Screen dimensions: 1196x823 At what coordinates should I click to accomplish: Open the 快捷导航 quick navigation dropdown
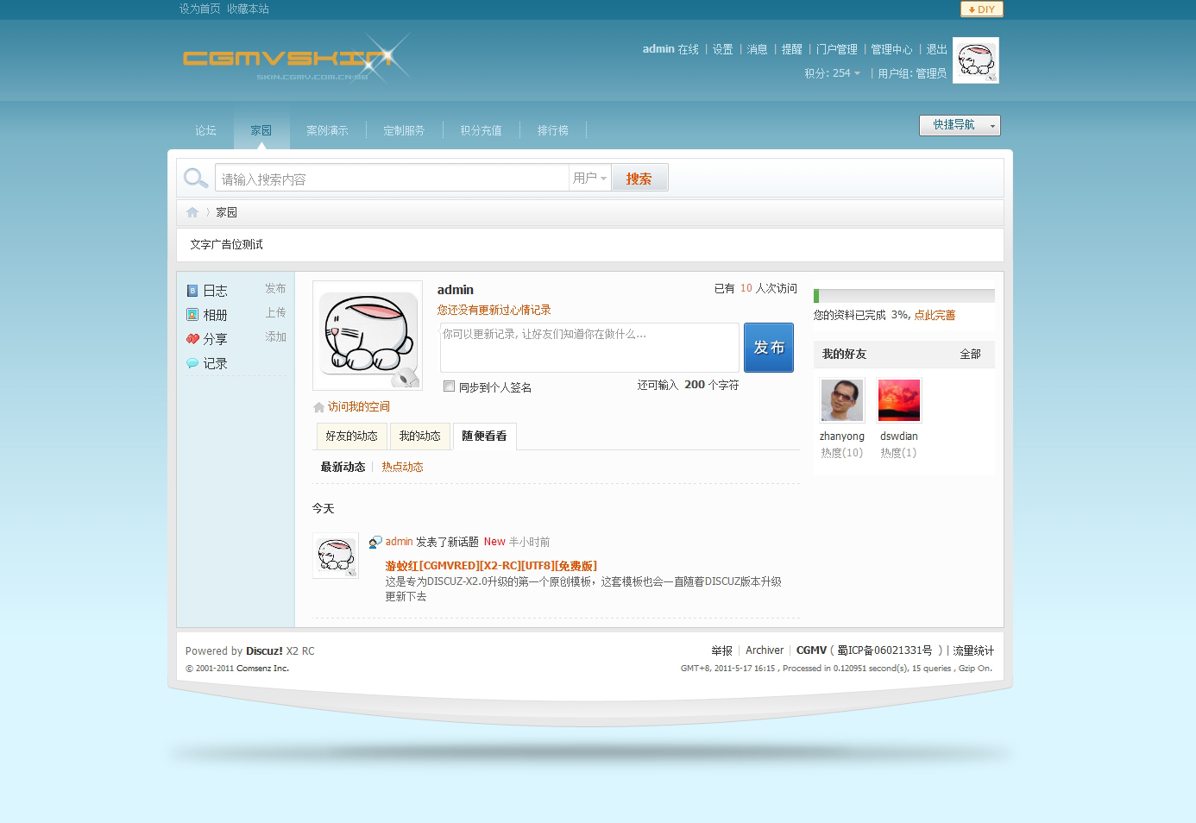tap(960, 125)
